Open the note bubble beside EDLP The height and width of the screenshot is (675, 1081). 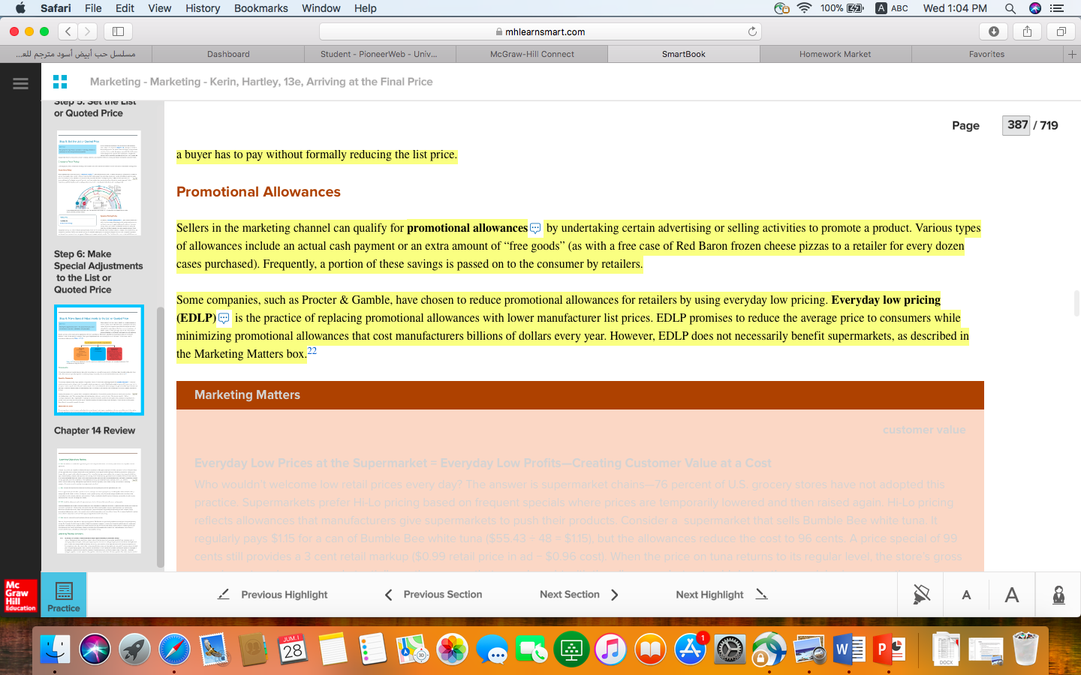[x=224, y=318]
